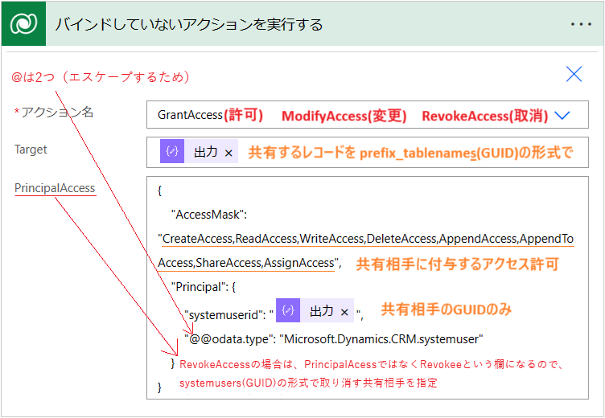The width and height of the screenshot is (605, 418).
Task: Click the "systemuserid": key text
Action: (x=226, y=315)
